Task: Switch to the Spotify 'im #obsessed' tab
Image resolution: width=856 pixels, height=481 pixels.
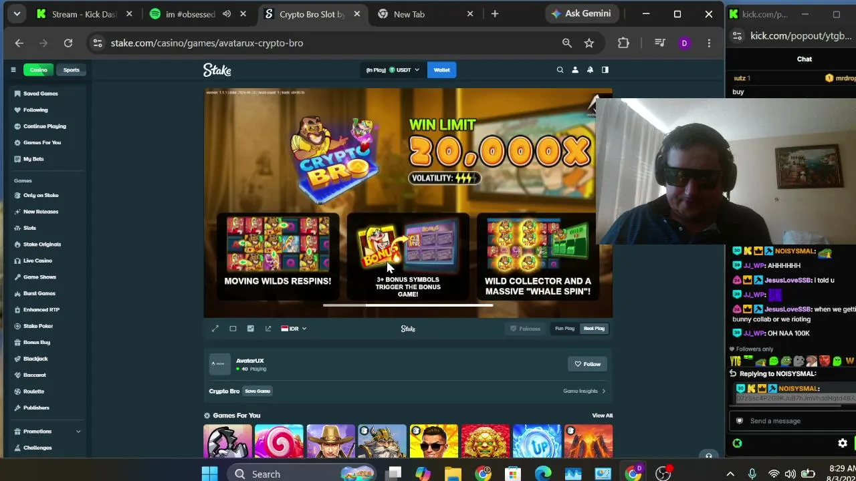Action: 197,14
